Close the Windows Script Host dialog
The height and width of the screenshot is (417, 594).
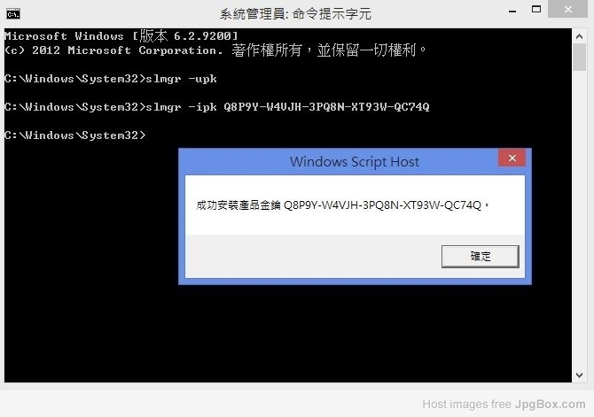point(512,158)
